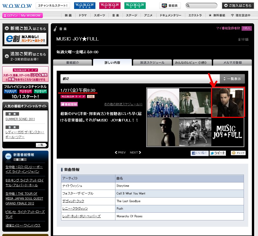
Task: Open ビヨンセ ライブ・アット・ローズランド link
Action: coord(25,214)
